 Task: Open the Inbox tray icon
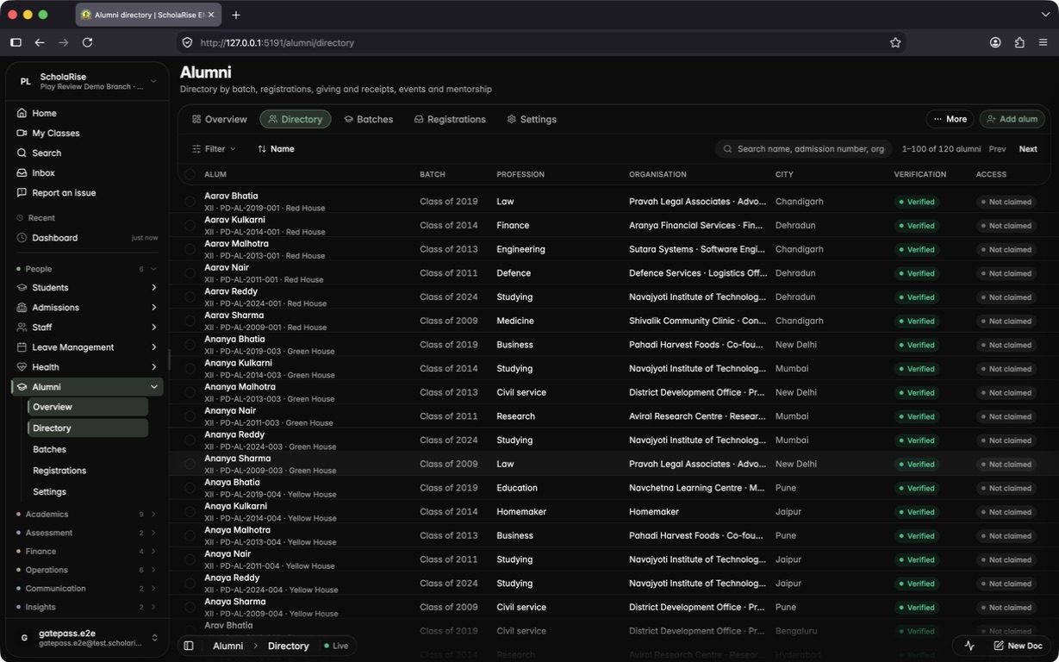click(x=22, y=172)
